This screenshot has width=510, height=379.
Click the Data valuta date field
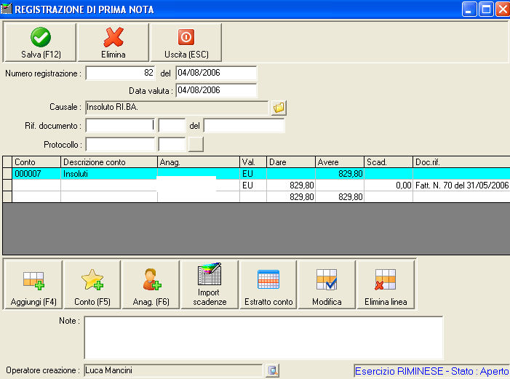point(216,90)
